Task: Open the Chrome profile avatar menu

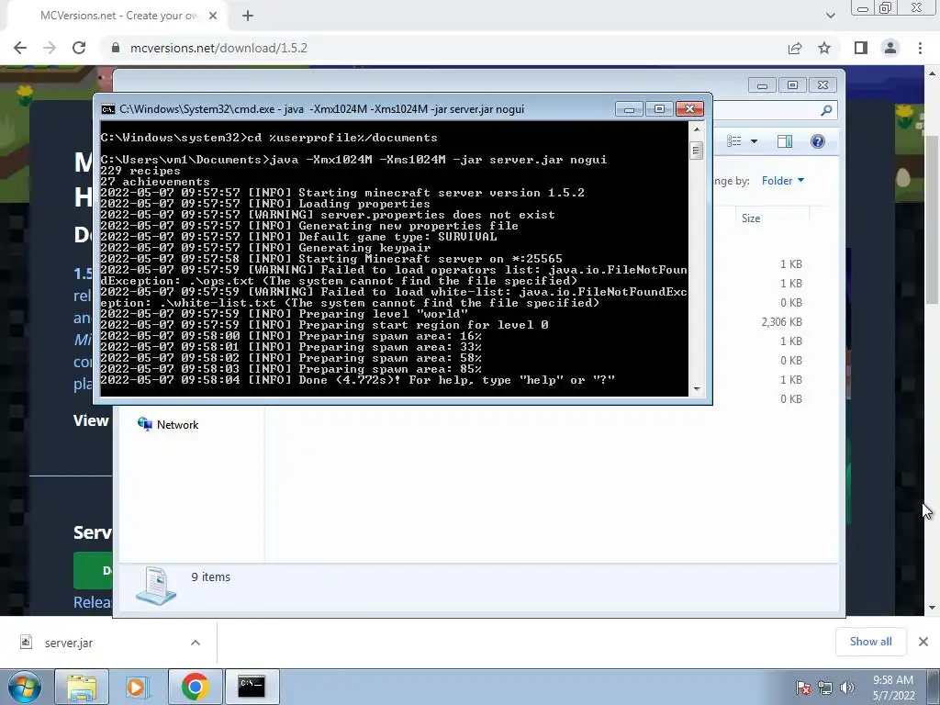Action: (890, 48)
